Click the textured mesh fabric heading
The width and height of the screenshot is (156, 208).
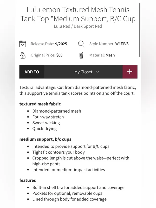[40, 104]
